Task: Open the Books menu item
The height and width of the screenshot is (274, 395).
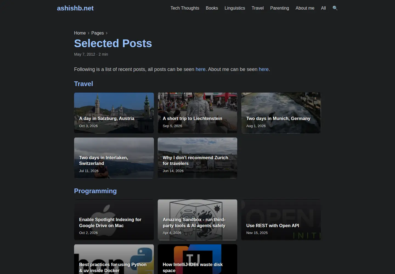Action: pos(212,8)
